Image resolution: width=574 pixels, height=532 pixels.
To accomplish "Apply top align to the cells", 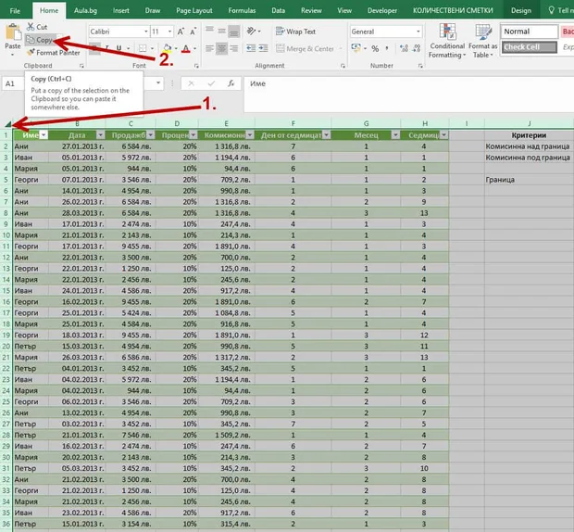I will pyautogui.click(x=209, y=31).
